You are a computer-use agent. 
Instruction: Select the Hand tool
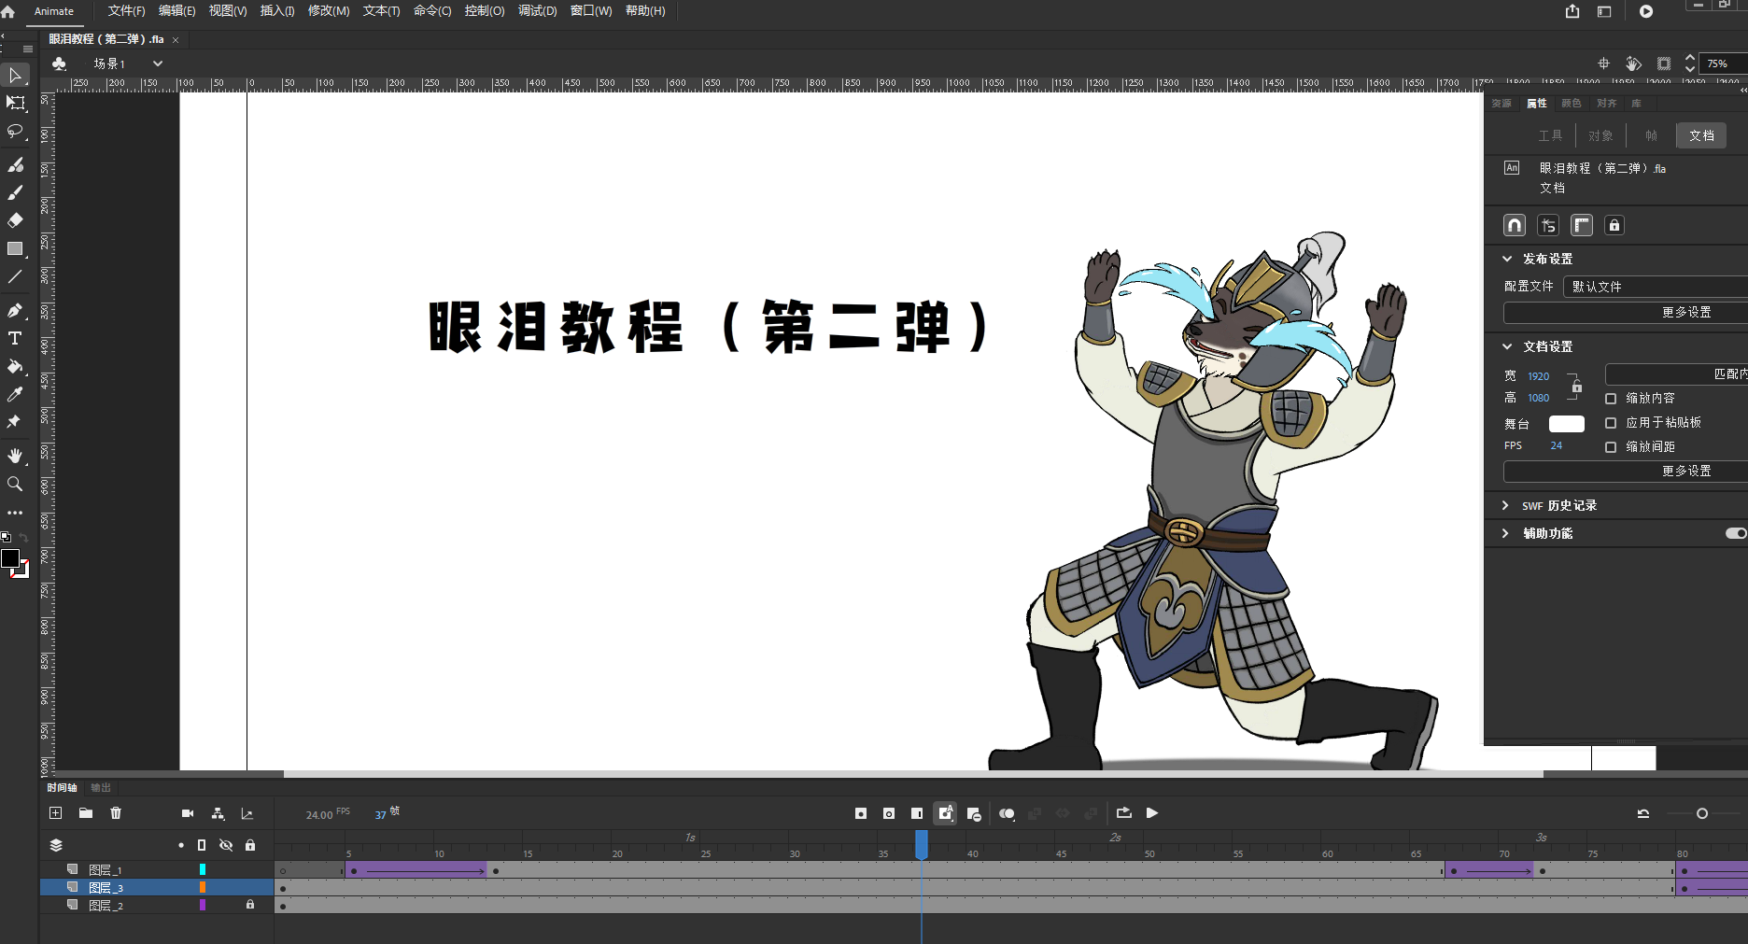click(x=15, y=456)
